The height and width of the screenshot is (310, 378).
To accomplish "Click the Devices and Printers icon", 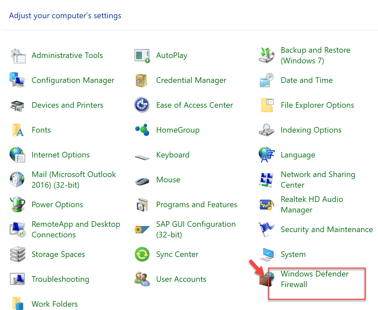I will 18,105.
